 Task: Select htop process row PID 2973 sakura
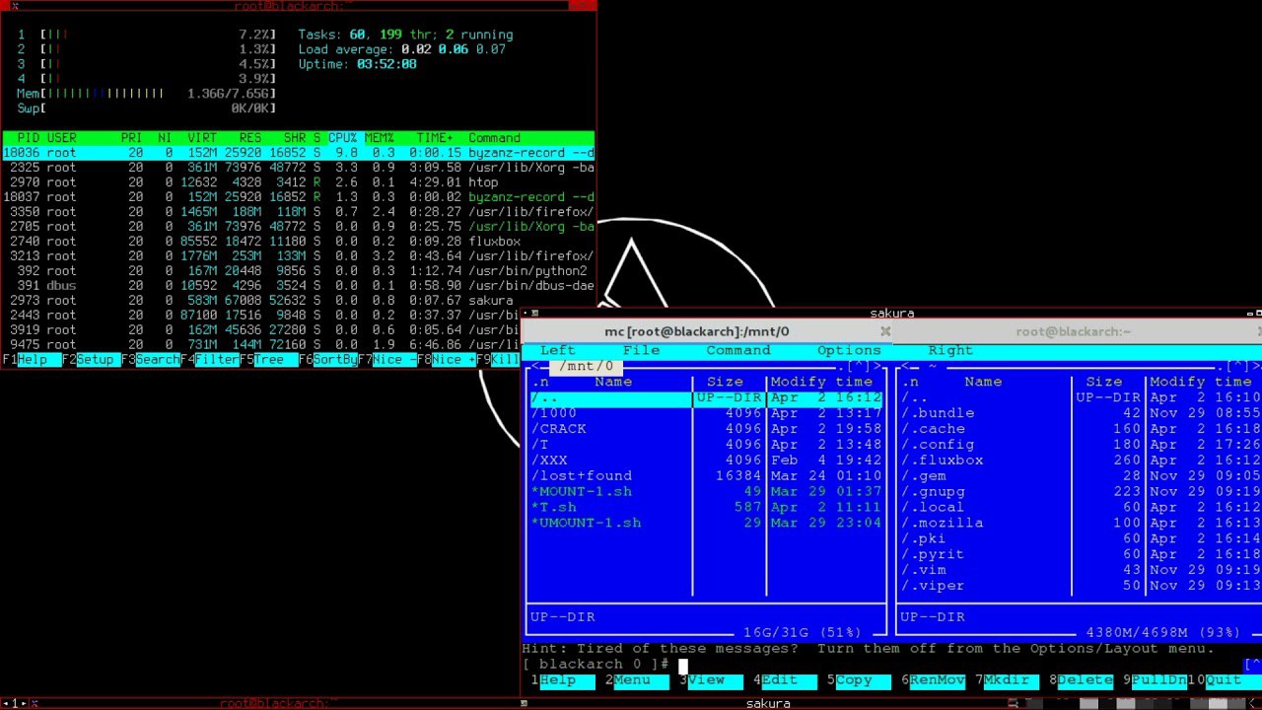point(298,301)
